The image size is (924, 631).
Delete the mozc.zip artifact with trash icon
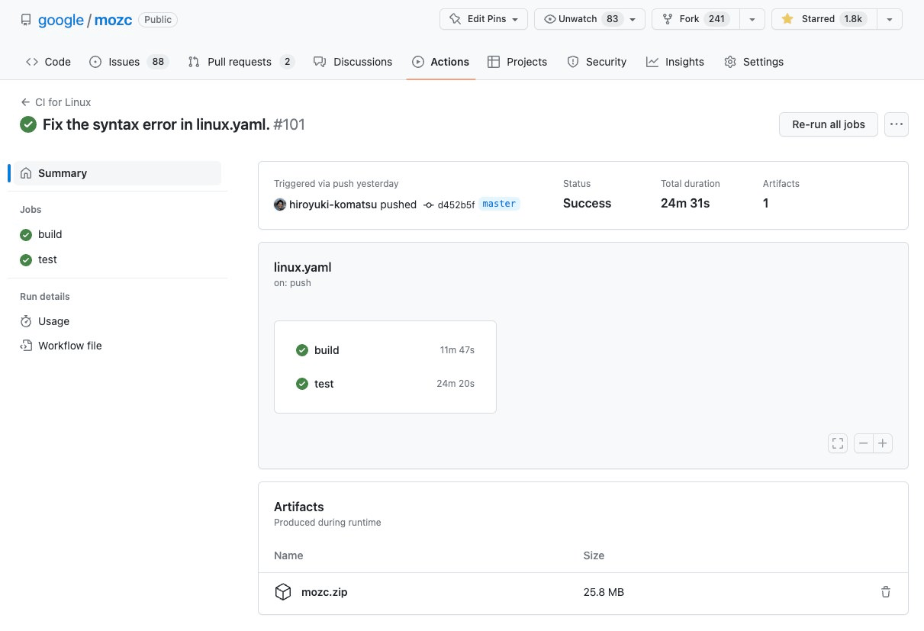[885, 592]
